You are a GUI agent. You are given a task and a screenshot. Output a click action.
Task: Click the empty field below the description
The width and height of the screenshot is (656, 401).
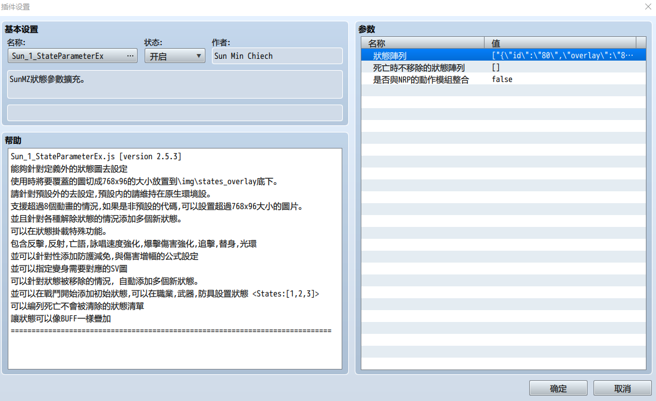click(175, 113)
